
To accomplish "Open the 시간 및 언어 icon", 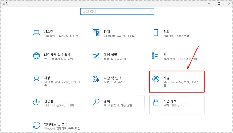I will [x=96, y=79].
